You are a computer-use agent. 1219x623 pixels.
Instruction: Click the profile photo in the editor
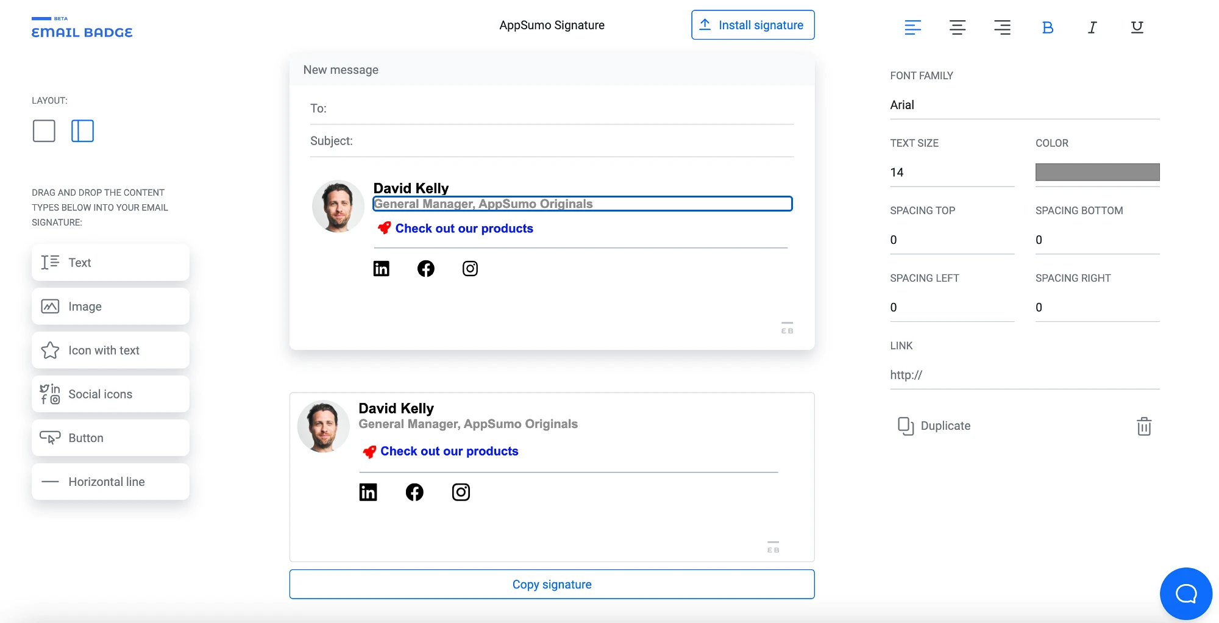pos(338,206)
